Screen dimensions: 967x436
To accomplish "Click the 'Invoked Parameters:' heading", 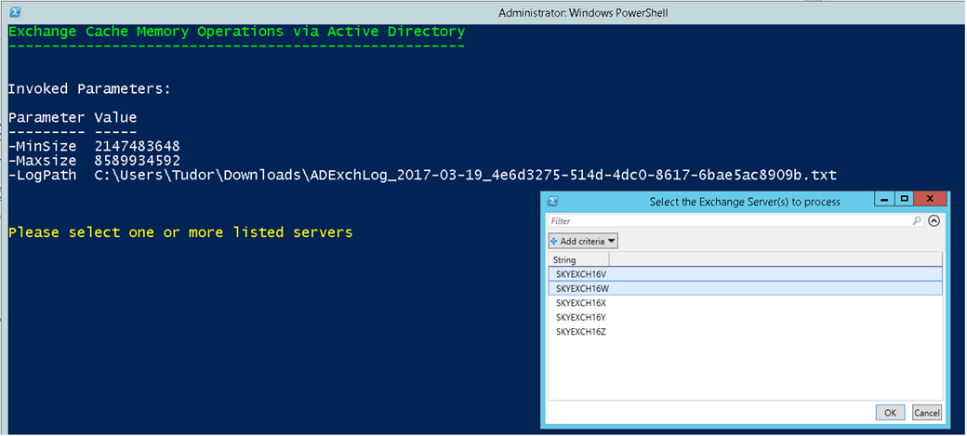I will [89, 89].
